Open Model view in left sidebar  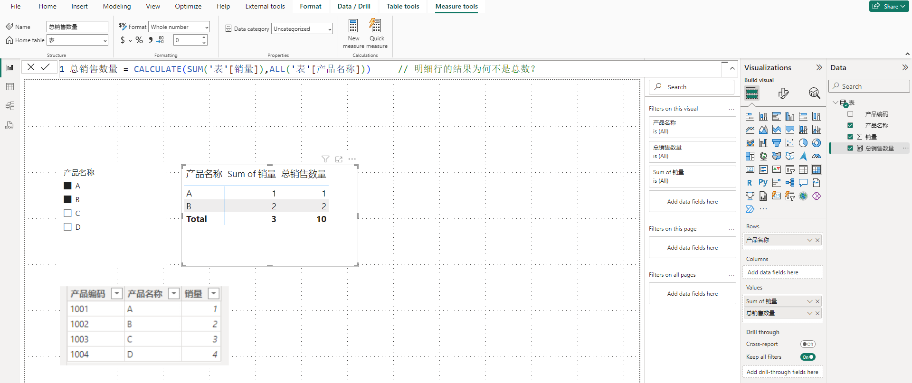[x=10, y=106]
